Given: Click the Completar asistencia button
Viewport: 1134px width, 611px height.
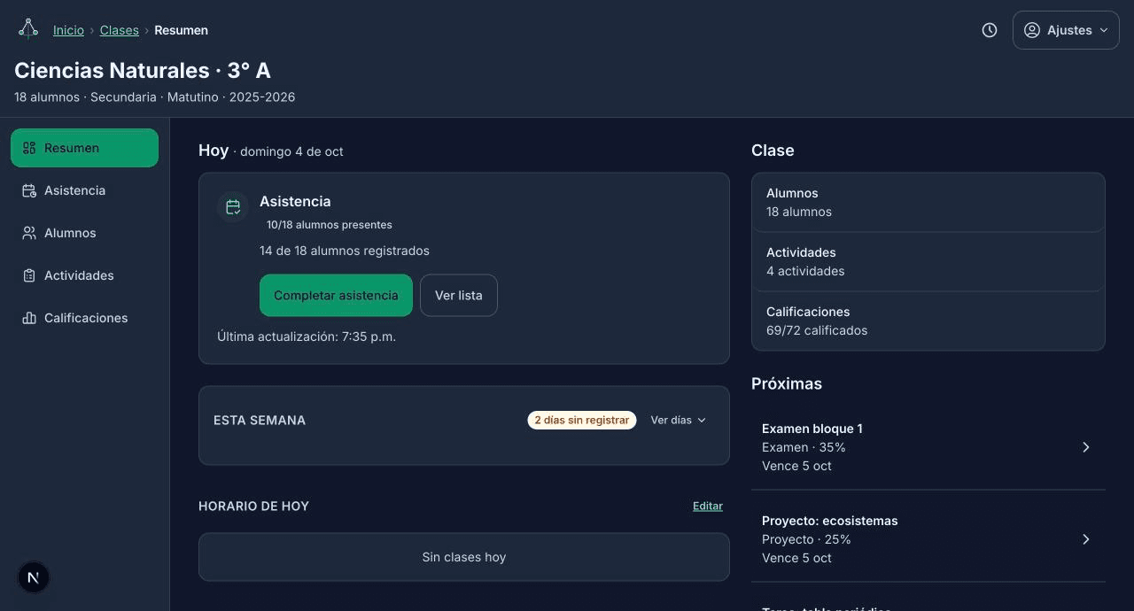Looking at the screenshot, I should click(336, 295).
